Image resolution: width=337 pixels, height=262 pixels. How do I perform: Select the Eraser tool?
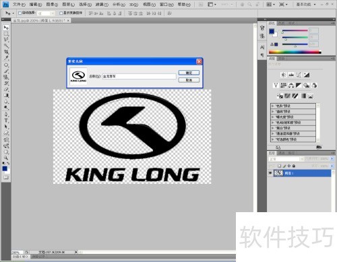pos(6,90)
